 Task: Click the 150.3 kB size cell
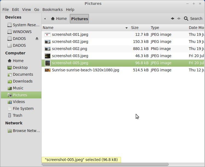141,42
